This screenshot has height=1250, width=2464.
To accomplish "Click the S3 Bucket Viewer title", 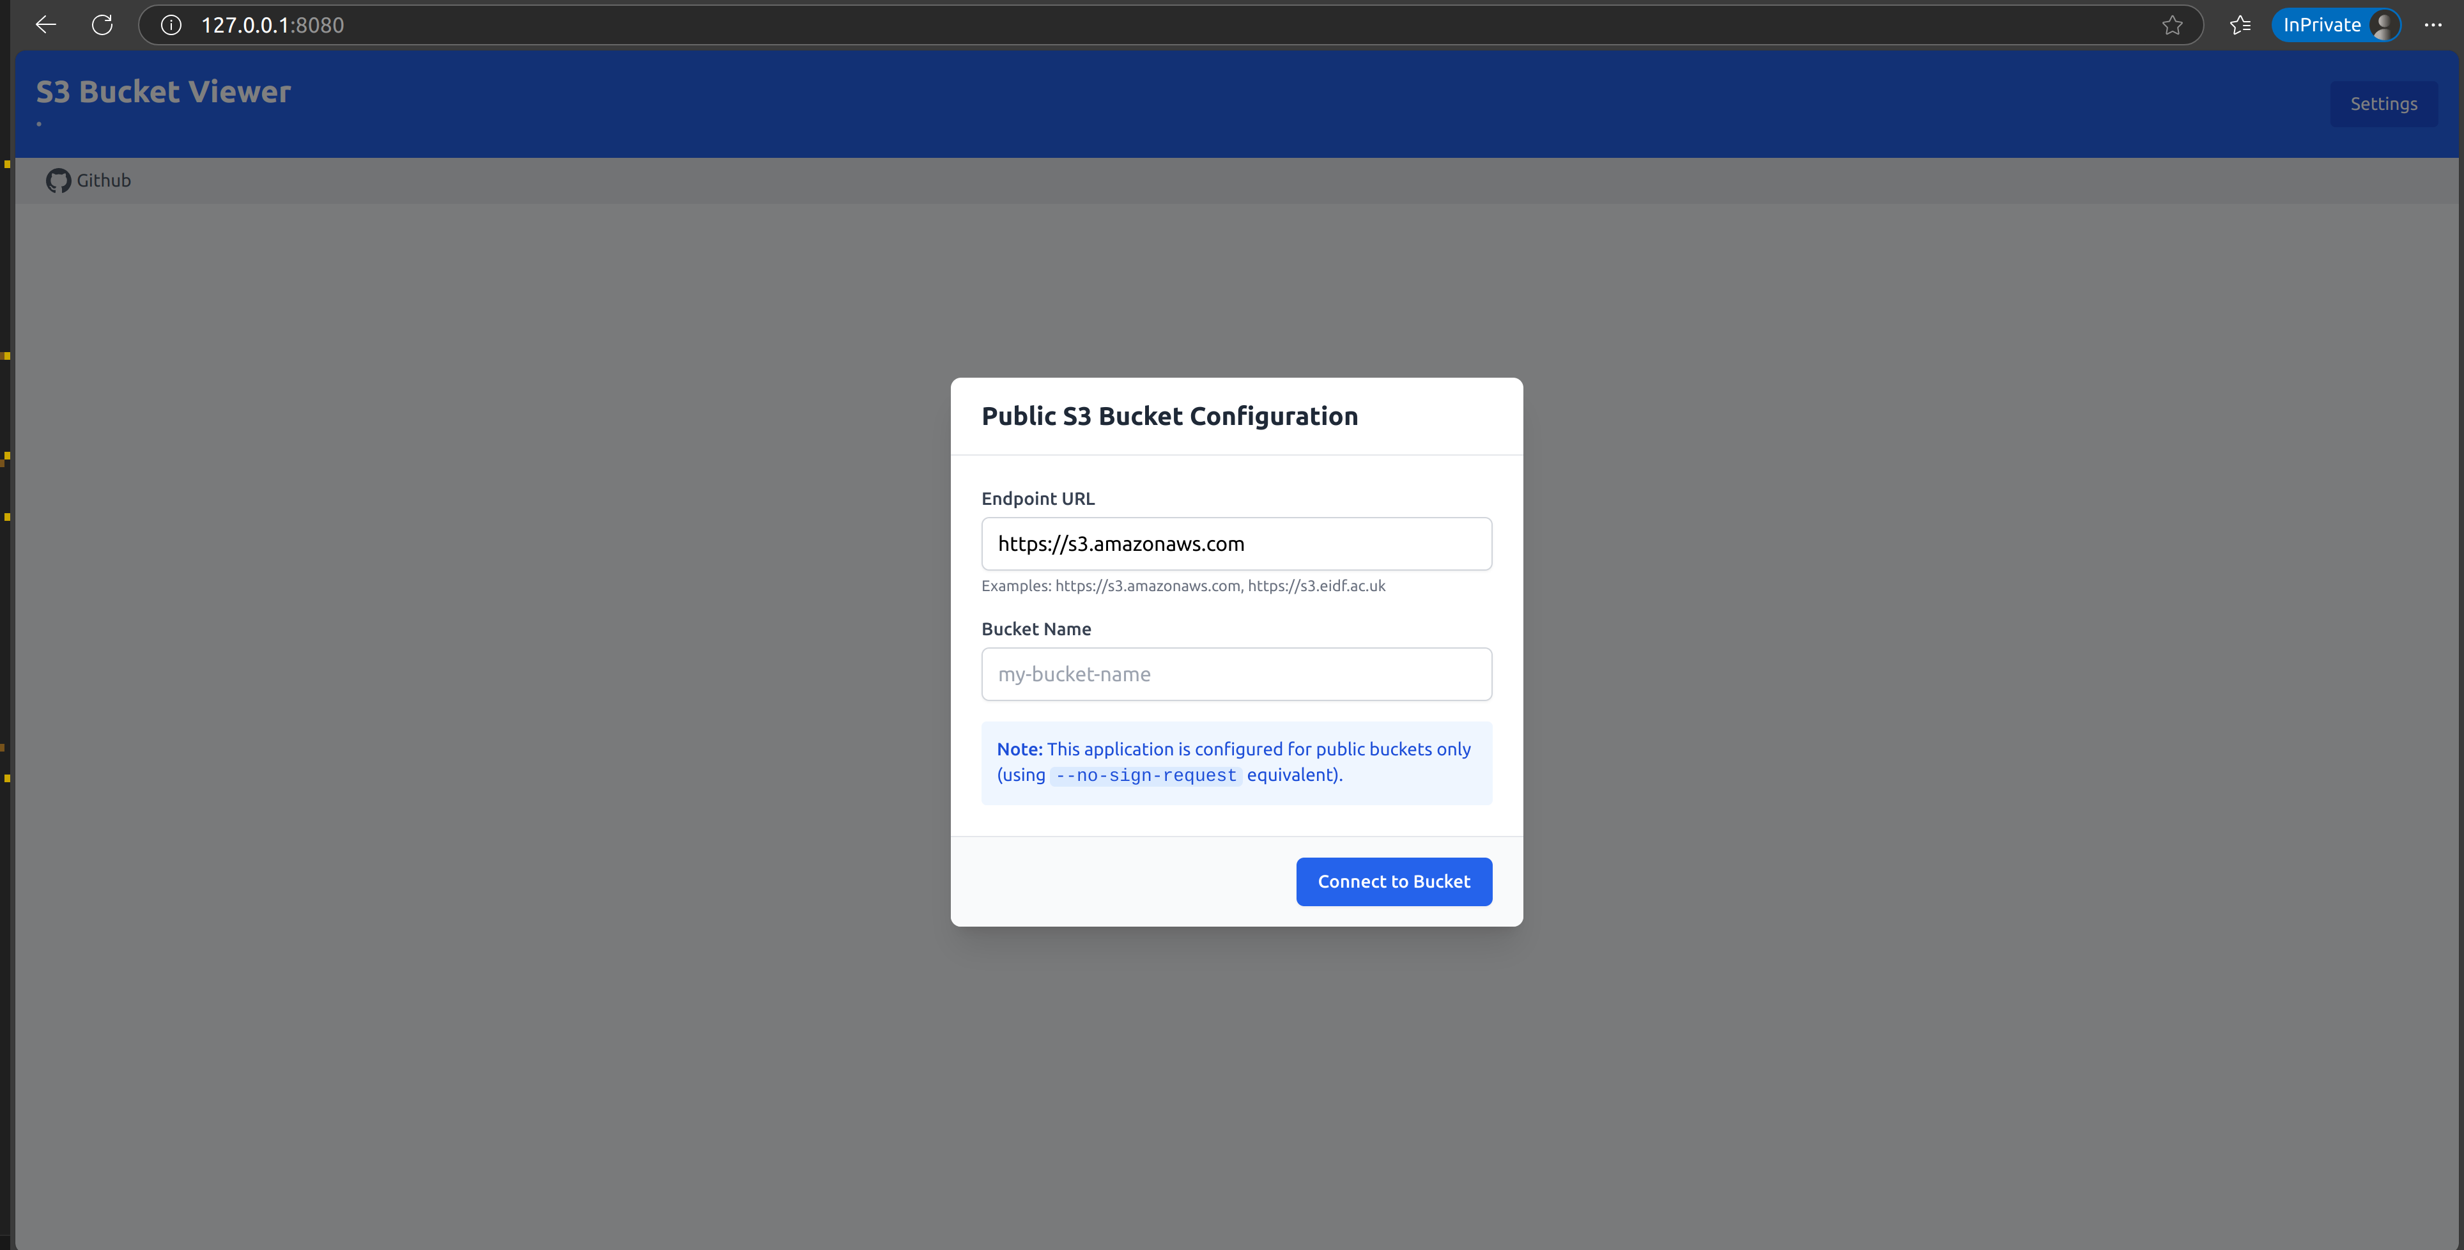I will pos(164,92).
